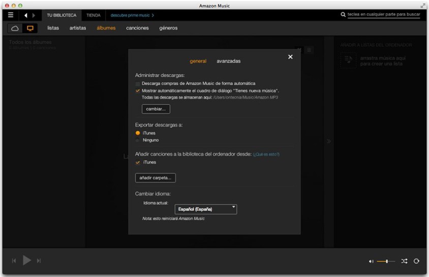Toggle repeat playback icon
Viewport: 429px width, 277px height.
[416, 261]
